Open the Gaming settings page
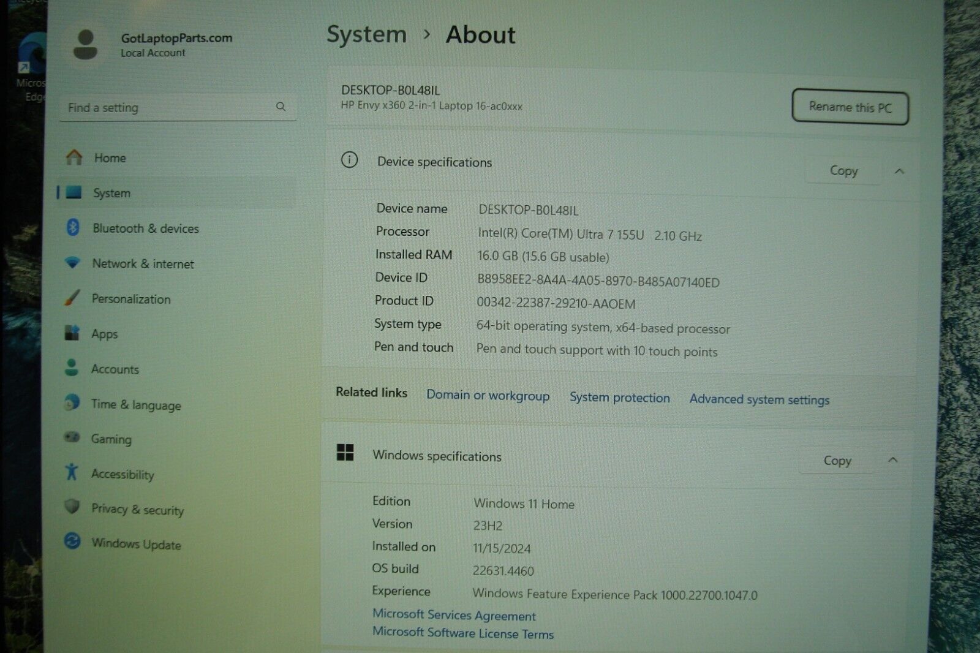The width and height of the screenshot is (980, 653). pyautogui.click(x=111, y=439)
